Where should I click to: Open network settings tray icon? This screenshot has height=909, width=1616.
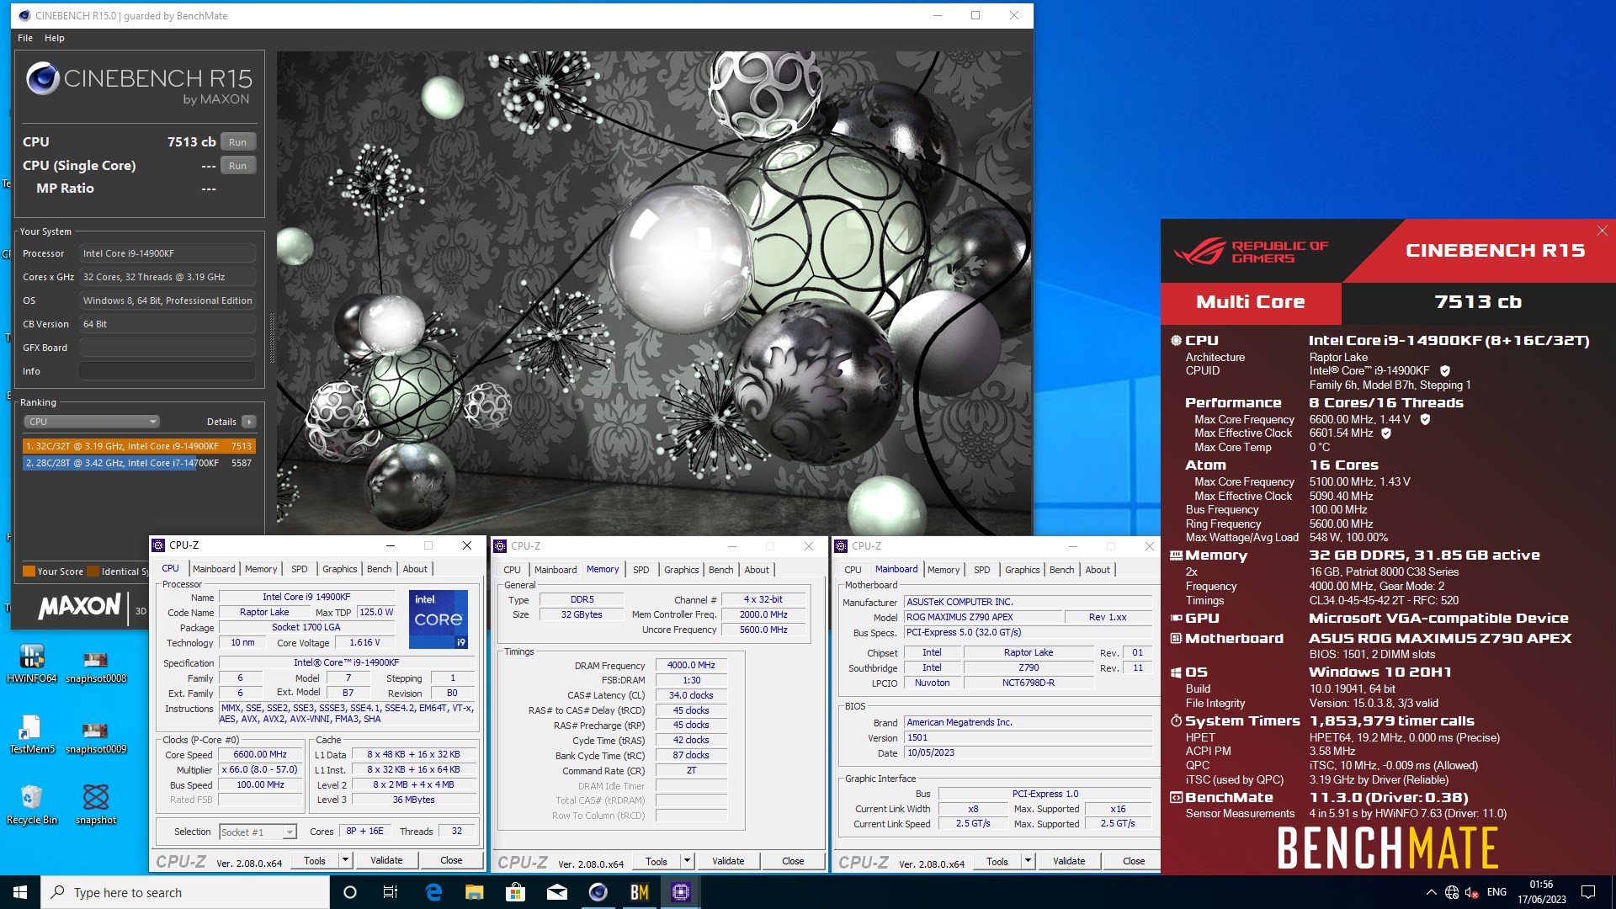pos(1452,892)
